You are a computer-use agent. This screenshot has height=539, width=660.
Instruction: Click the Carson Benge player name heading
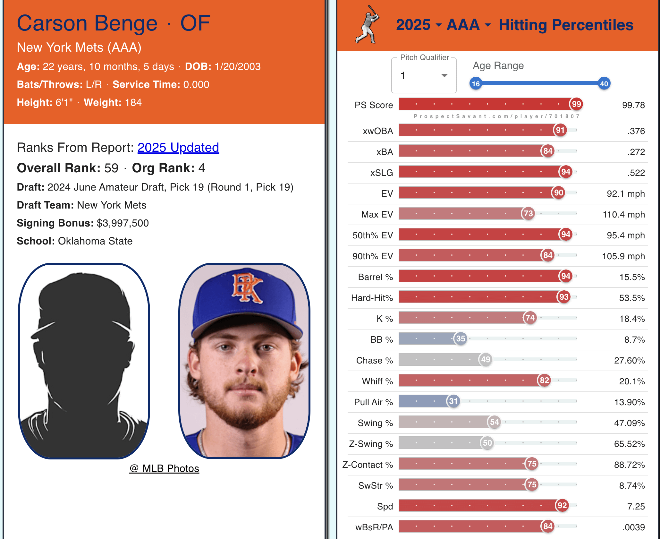[x=87, y=23]
